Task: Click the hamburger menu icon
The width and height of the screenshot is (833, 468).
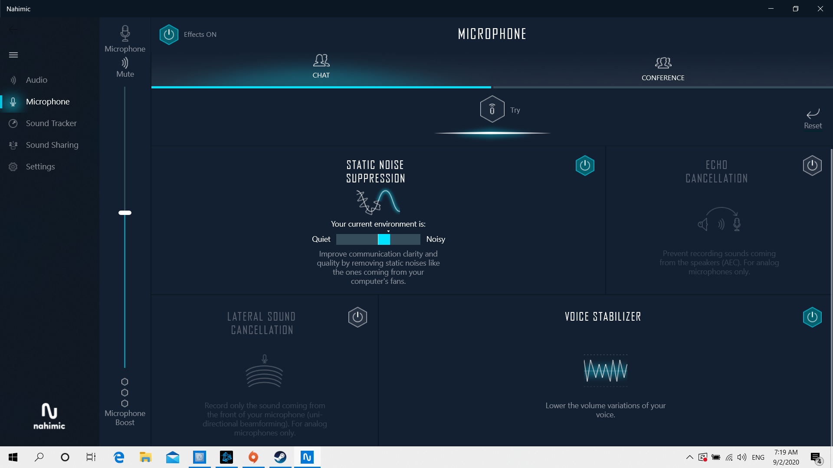Action: coord(13,55)
